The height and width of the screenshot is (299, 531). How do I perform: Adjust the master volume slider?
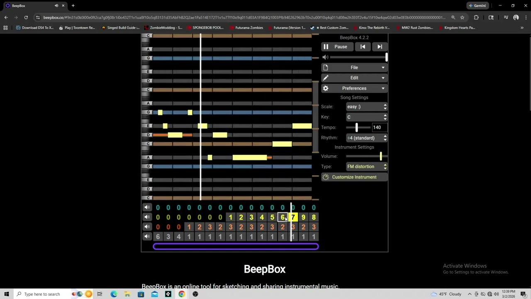tap(358, 57)
